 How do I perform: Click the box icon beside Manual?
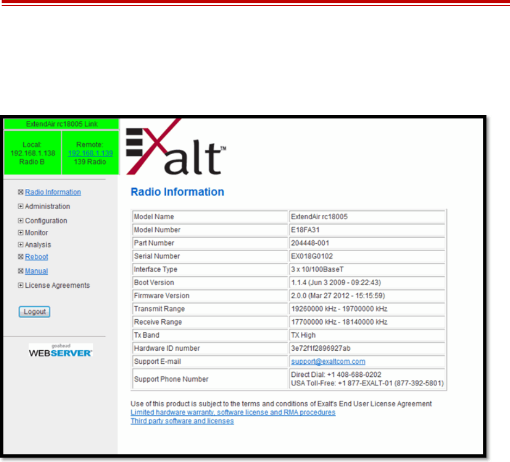21,271
